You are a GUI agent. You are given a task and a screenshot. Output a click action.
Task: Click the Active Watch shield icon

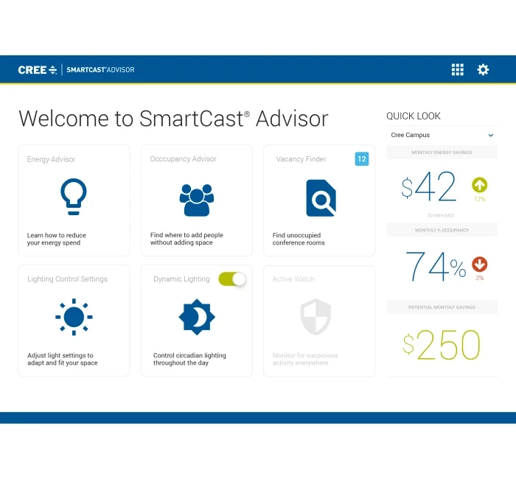coord(315,316)
